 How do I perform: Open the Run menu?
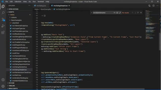click(34, 1)
